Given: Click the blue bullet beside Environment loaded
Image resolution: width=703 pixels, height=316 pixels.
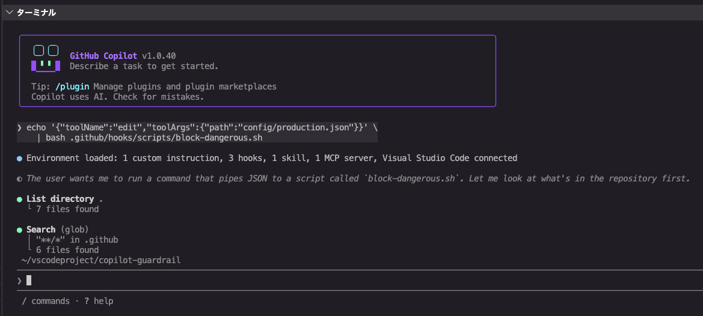Looking at the screenshot, I should 19,159.
